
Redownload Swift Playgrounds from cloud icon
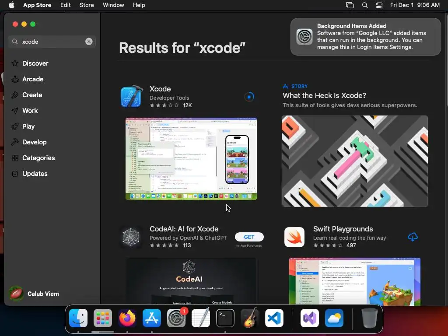coord(413,237)
